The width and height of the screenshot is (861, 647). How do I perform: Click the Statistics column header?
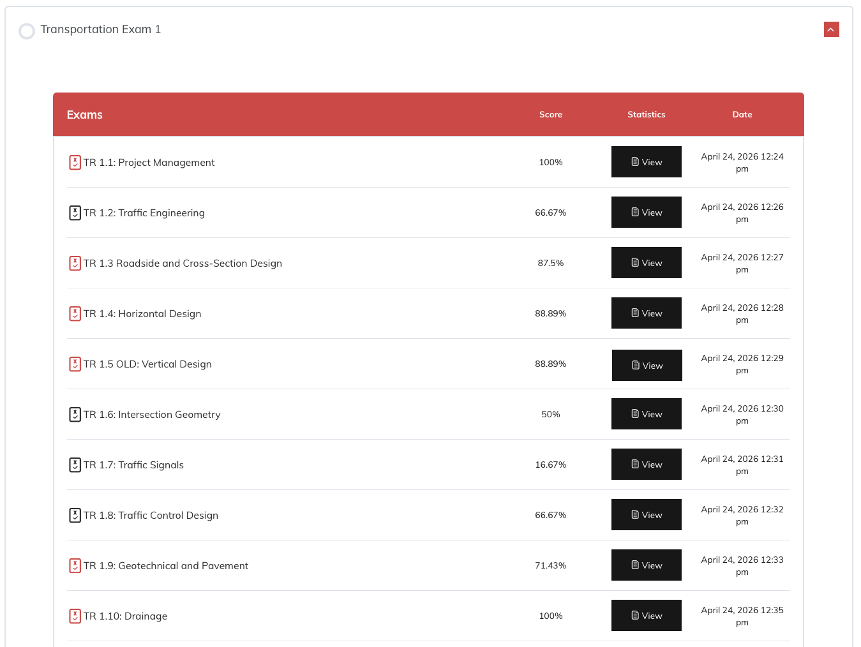coord(646,115)
